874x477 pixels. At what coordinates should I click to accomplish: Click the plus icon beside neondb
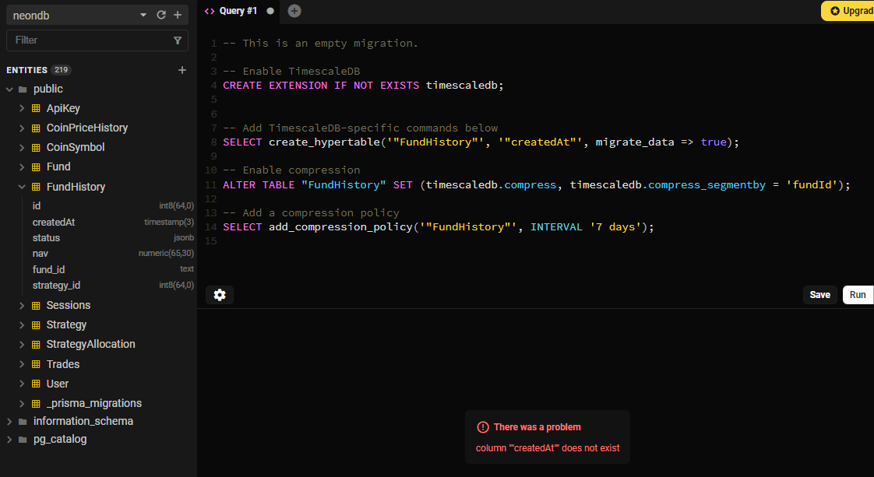coord(178,15)
